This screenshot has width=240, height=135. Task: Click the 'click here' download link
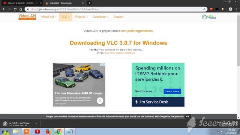(x=109, y=53)
